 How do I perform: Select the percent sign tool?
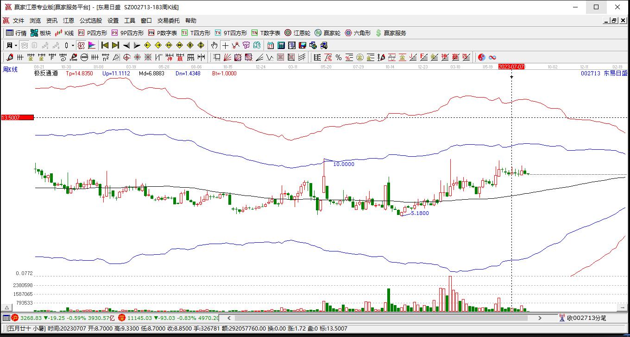pyautogui.click(x=339, y=57)
